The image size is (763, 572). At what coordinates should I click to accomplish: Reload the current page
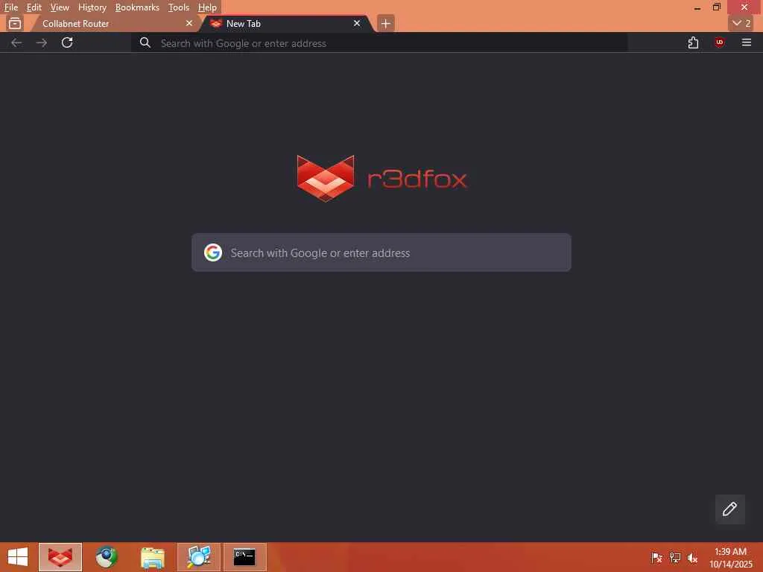(67, 42)
